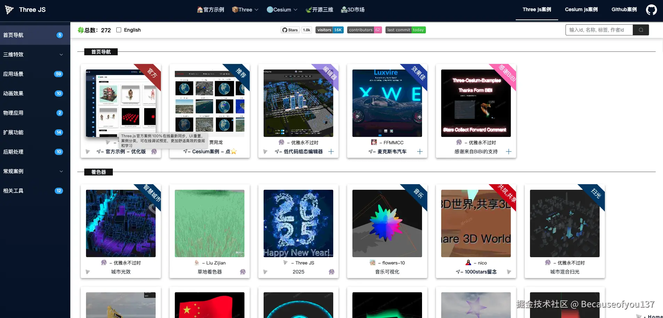The height and width of the screenshot is (318, 663).
Task: Switch to Cesium js案例 tab
Action: coord(582,10)
